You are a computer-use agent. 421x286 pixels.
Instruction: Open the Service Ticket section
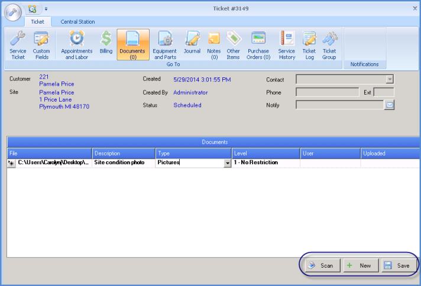tap(18, 45)
